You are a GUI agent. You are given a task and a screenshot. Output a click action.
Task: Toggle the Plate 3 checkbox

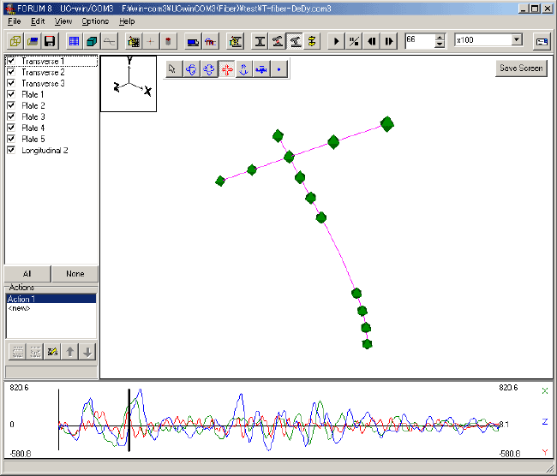(11, 116)
